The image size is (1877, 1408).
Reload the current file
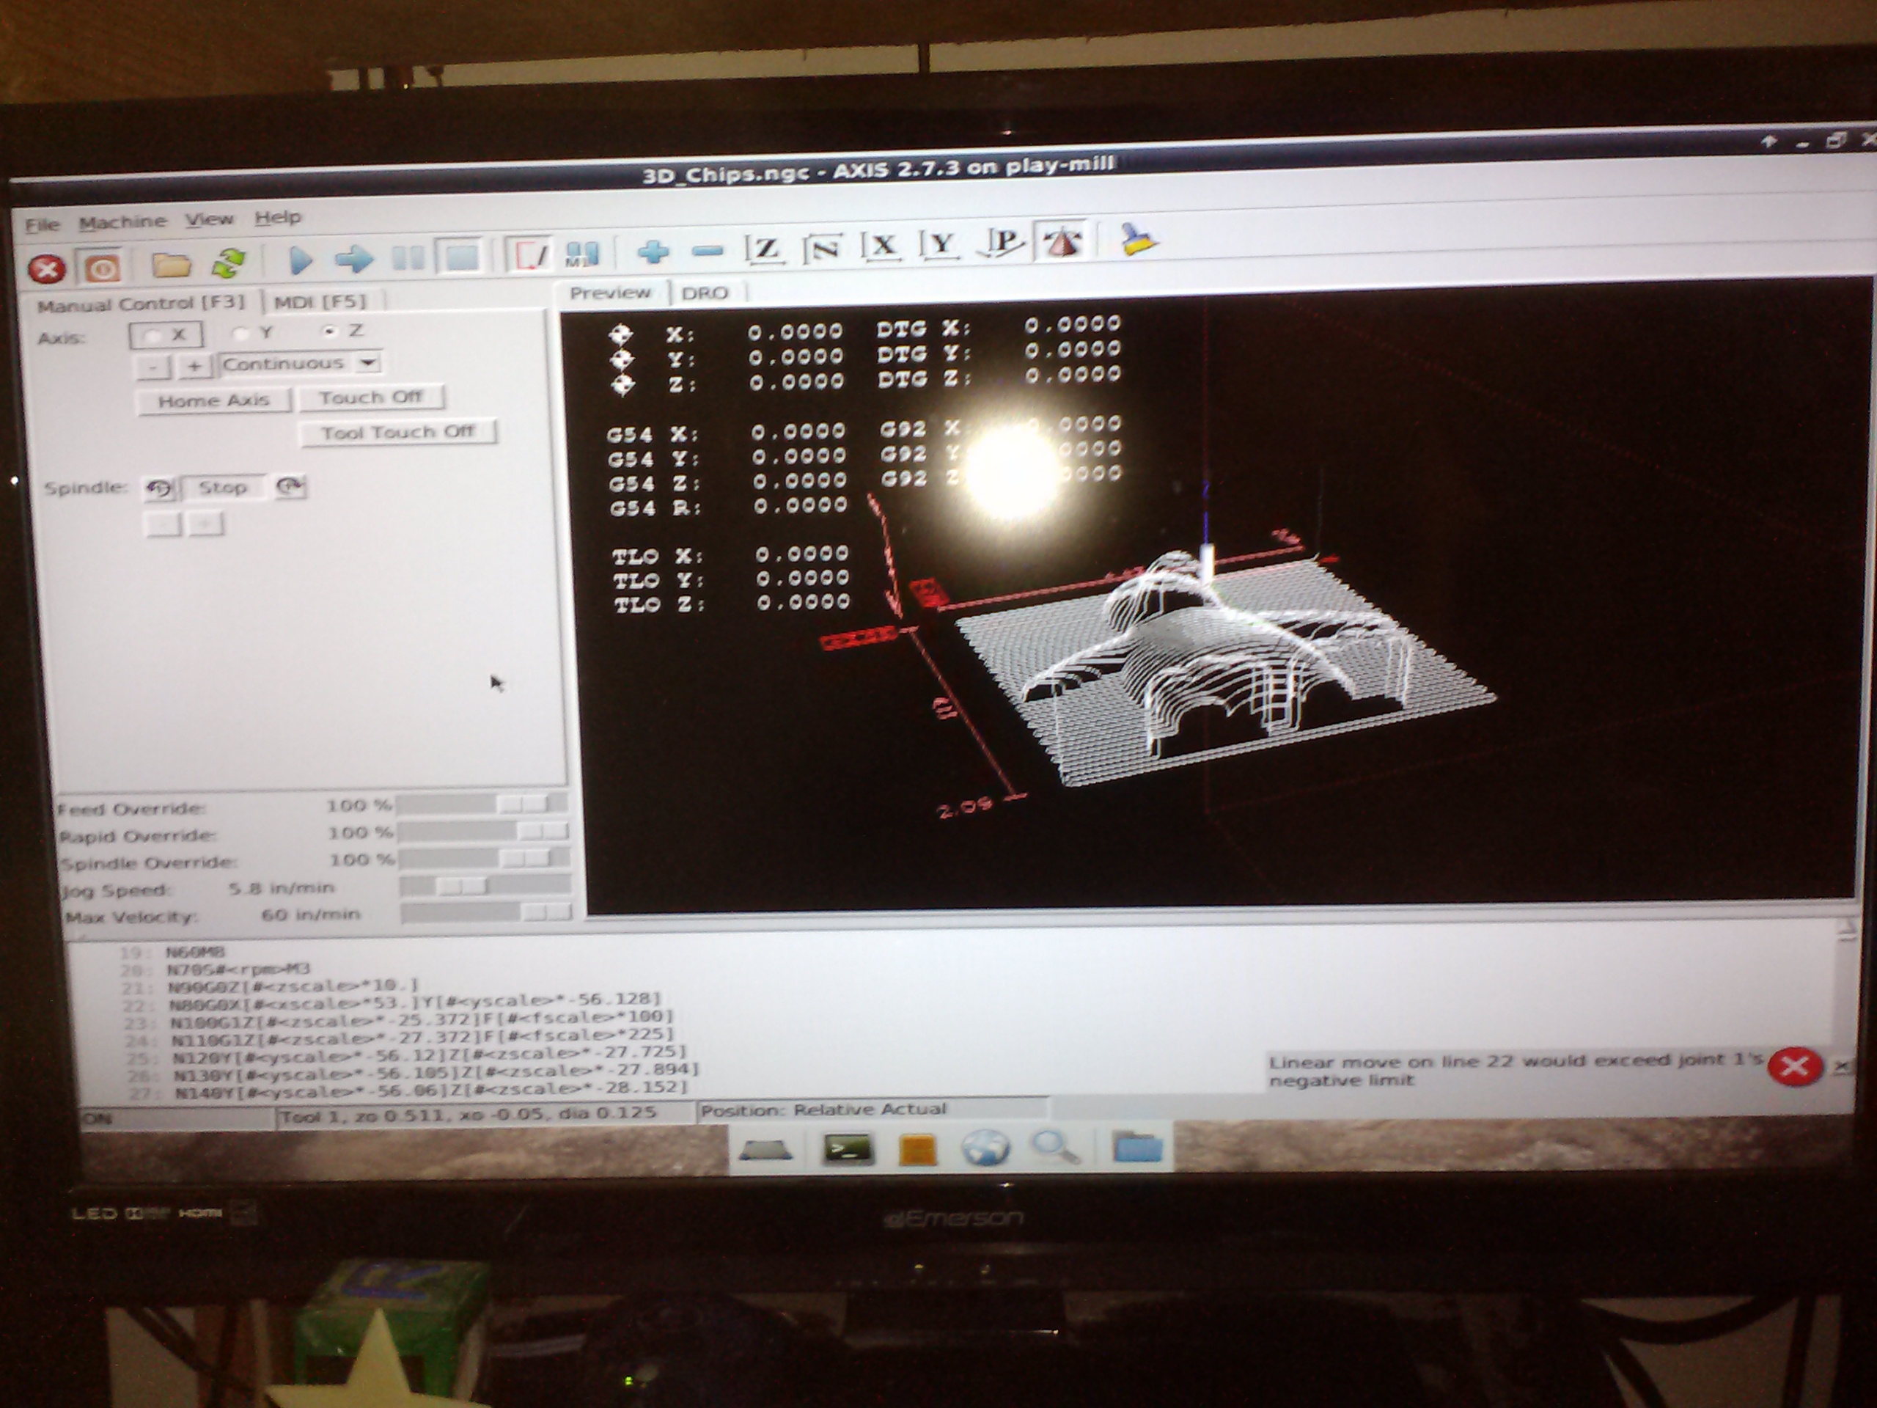pyautogui.click(x=228, y=263)
